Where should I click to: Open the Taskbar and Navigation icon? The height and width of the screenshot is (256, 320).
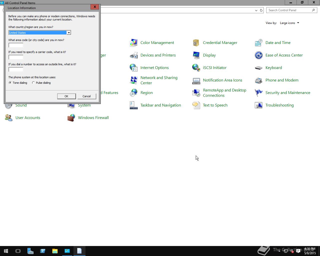tap(134, 105)
